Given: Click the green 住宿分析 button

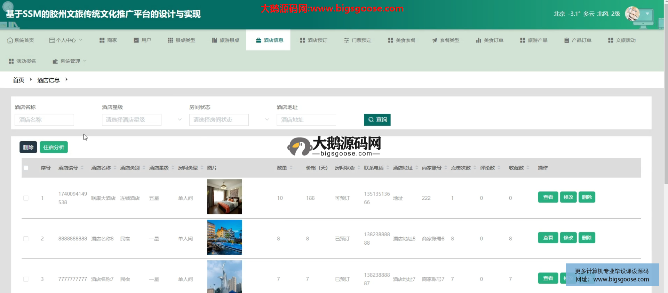Looking at the screenshot, I should [54, 147].
